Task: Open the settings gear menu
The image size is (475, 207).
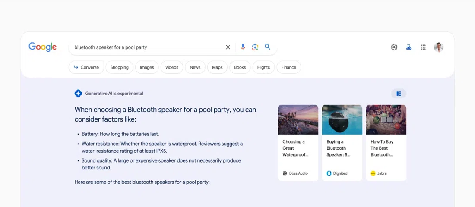Action: pyautogui.click(x=394, y=47)
